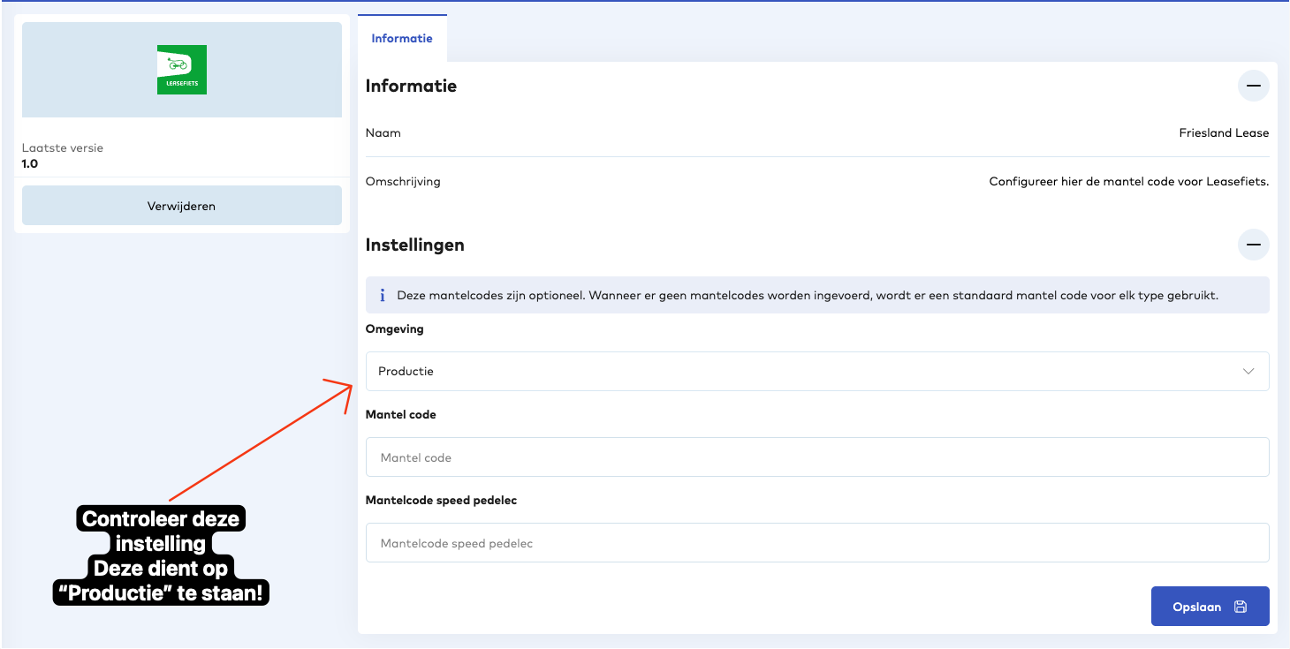
Task: Click the Naam row label
Action: pyautogui.click(x=383, y=133)
